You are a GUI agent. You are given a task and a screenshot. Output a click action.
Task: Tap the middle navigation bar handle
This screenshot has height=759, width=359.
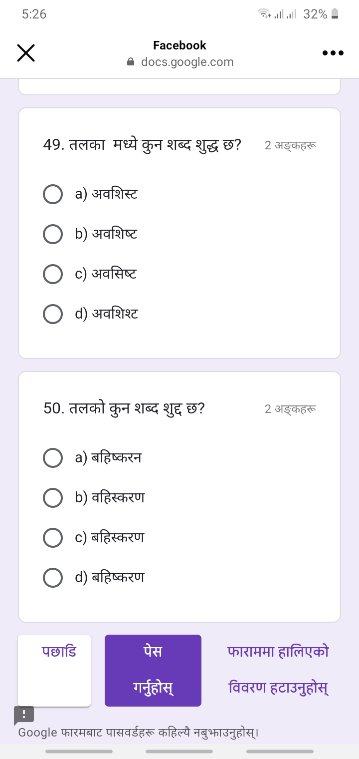(x=179, y=751)
